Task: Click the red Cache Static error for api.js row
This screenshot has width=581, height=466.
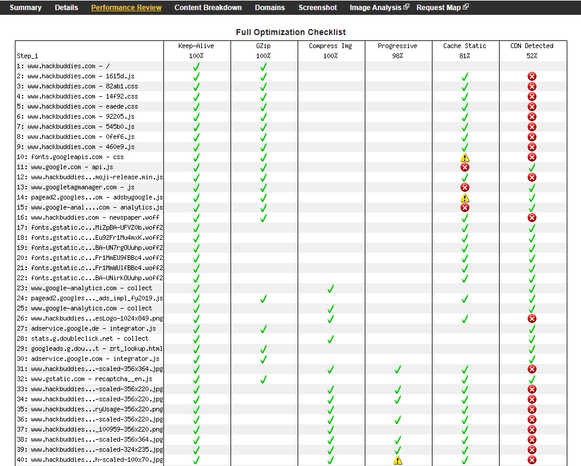Action: pyautogui.click(x=465, y=167)
